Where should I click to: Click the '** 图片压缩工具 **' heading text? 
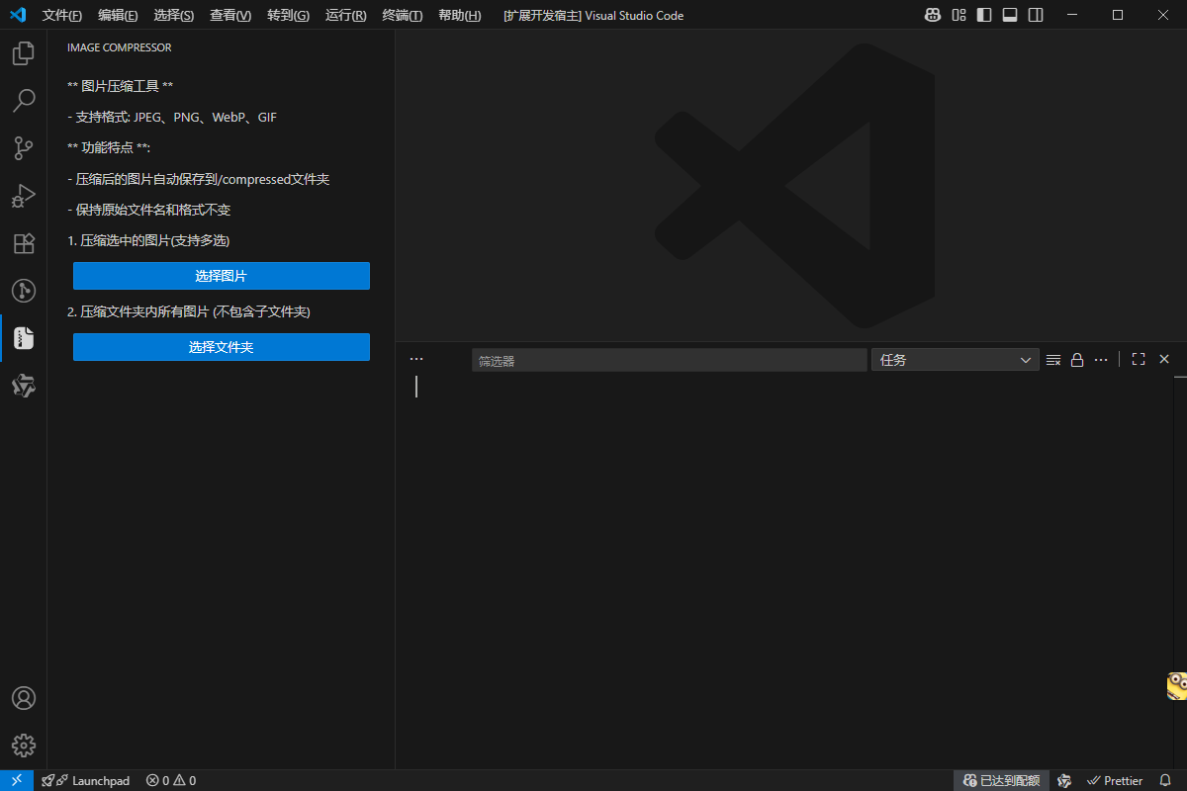(121, 86)
